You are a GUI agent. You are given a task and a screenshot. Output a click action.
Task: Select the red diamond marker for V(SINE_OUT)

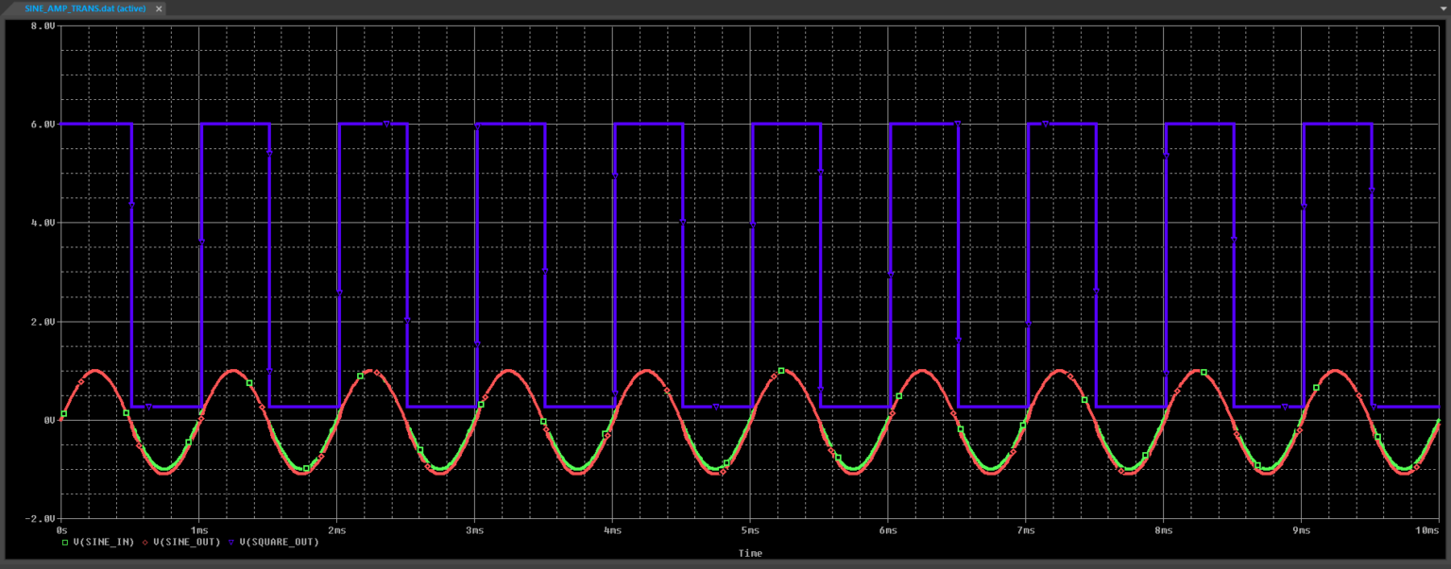(x=147, y=543)
